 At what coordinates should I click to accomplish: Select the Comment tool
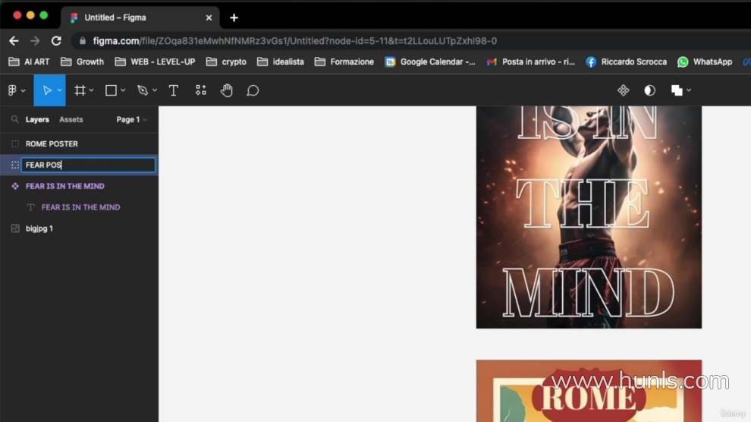253,90
